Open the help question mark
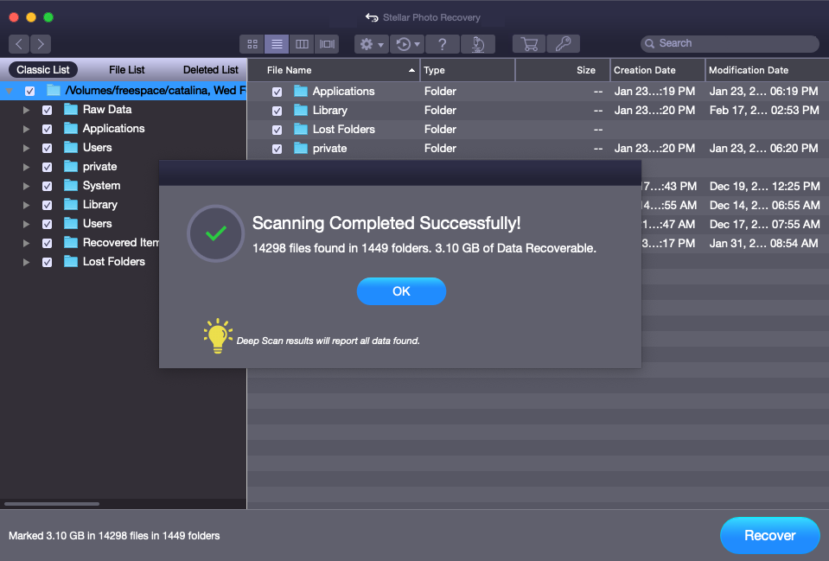 (x=442, y=44)
